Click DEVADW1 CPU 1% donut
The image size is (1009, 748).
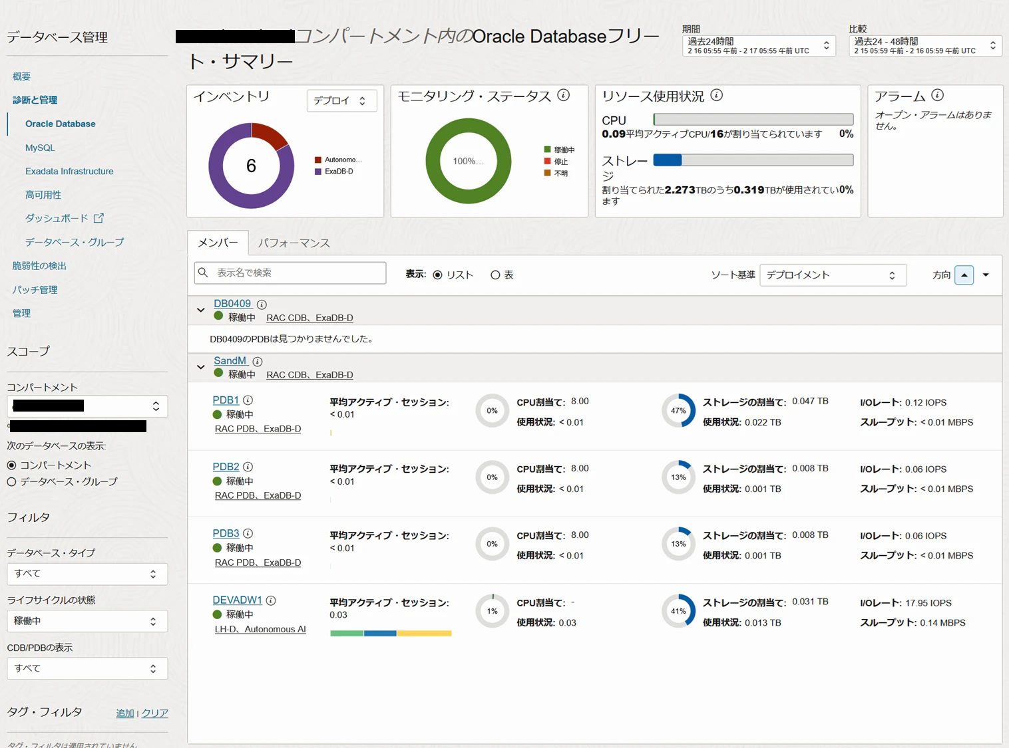[x=492, y=611]
